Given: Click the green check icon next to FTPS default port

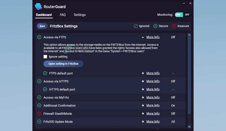Looking at the screenshot, I should [45, 73].
